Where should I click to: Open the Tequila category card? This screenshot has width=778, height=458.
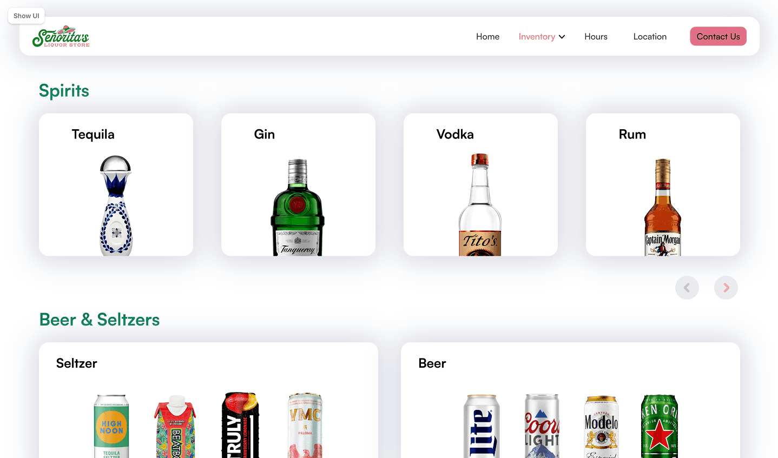point(116,184)
